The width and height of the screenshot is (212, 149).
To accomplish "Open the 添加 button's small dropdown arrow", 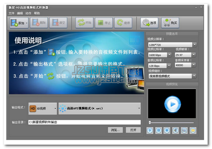I will 27,23.
